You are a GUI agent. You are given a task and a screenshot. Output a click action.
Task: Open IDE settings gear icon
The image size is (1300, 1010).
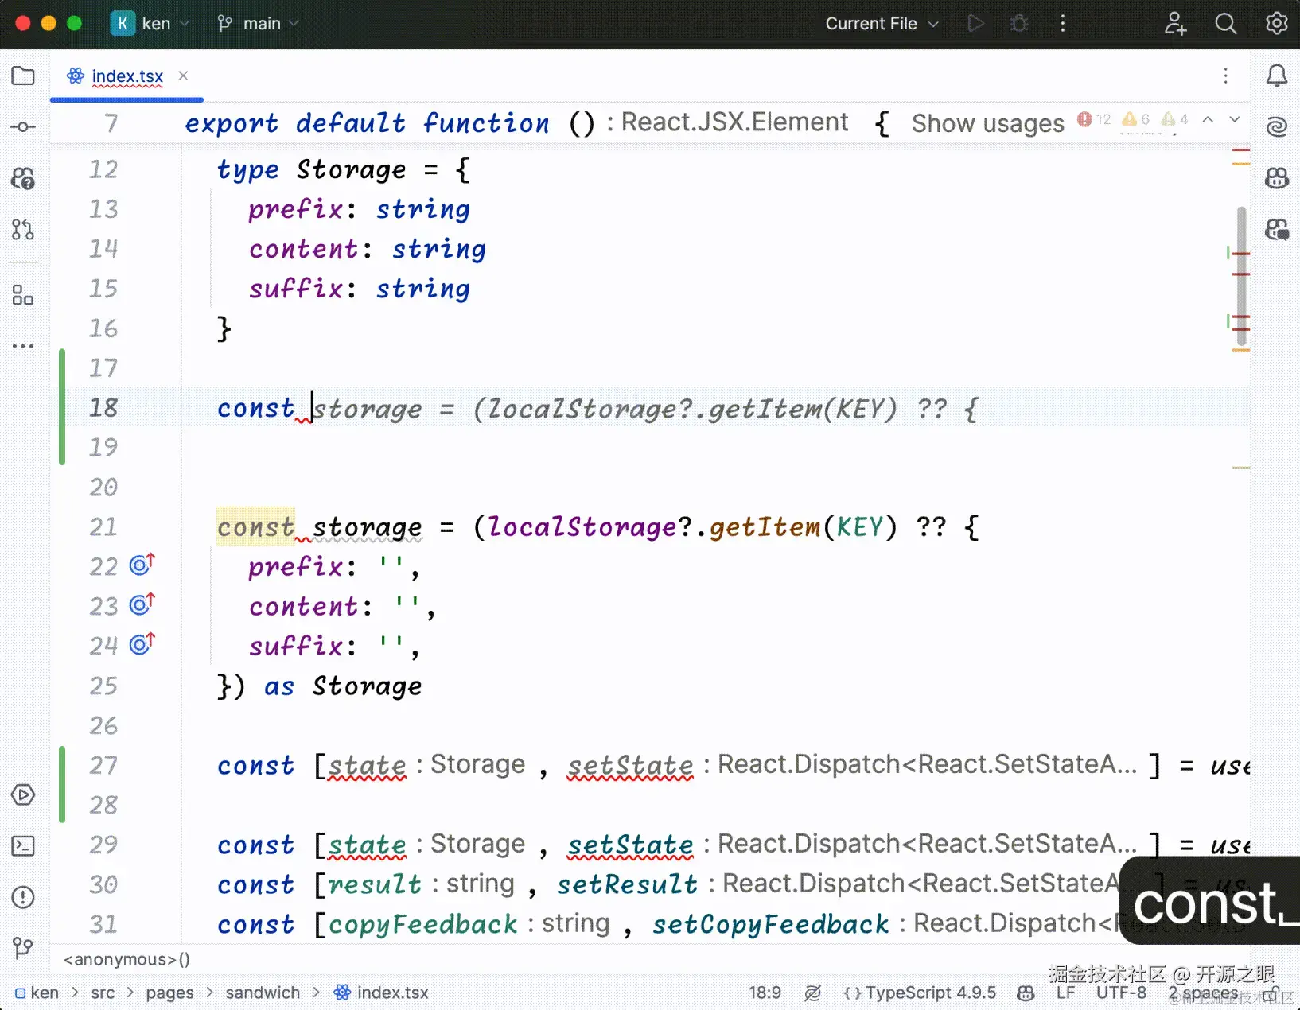tap(1276, 23)
